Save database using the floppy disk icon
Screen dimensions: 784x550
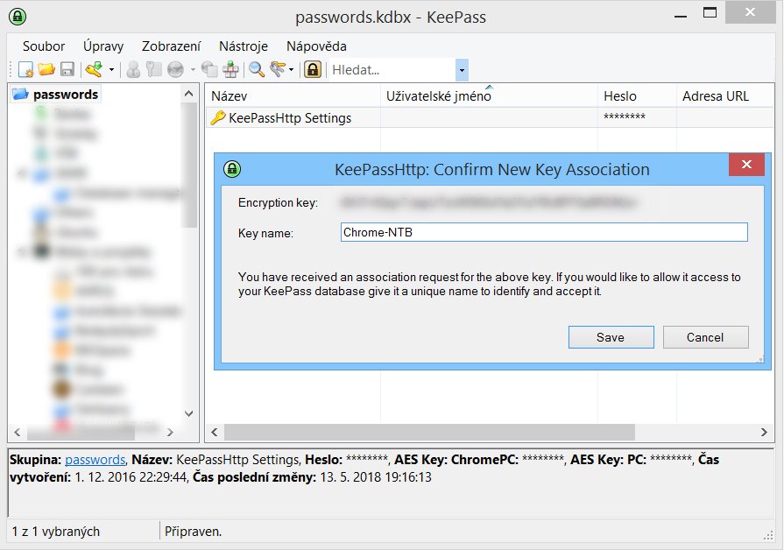point(67,69)
